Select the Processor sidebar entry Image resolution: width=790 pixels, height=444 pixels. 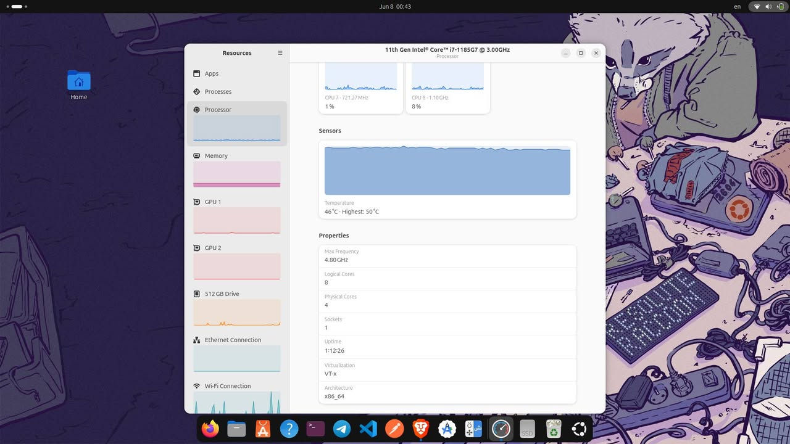pyautogui.click(x=237, y=123)
